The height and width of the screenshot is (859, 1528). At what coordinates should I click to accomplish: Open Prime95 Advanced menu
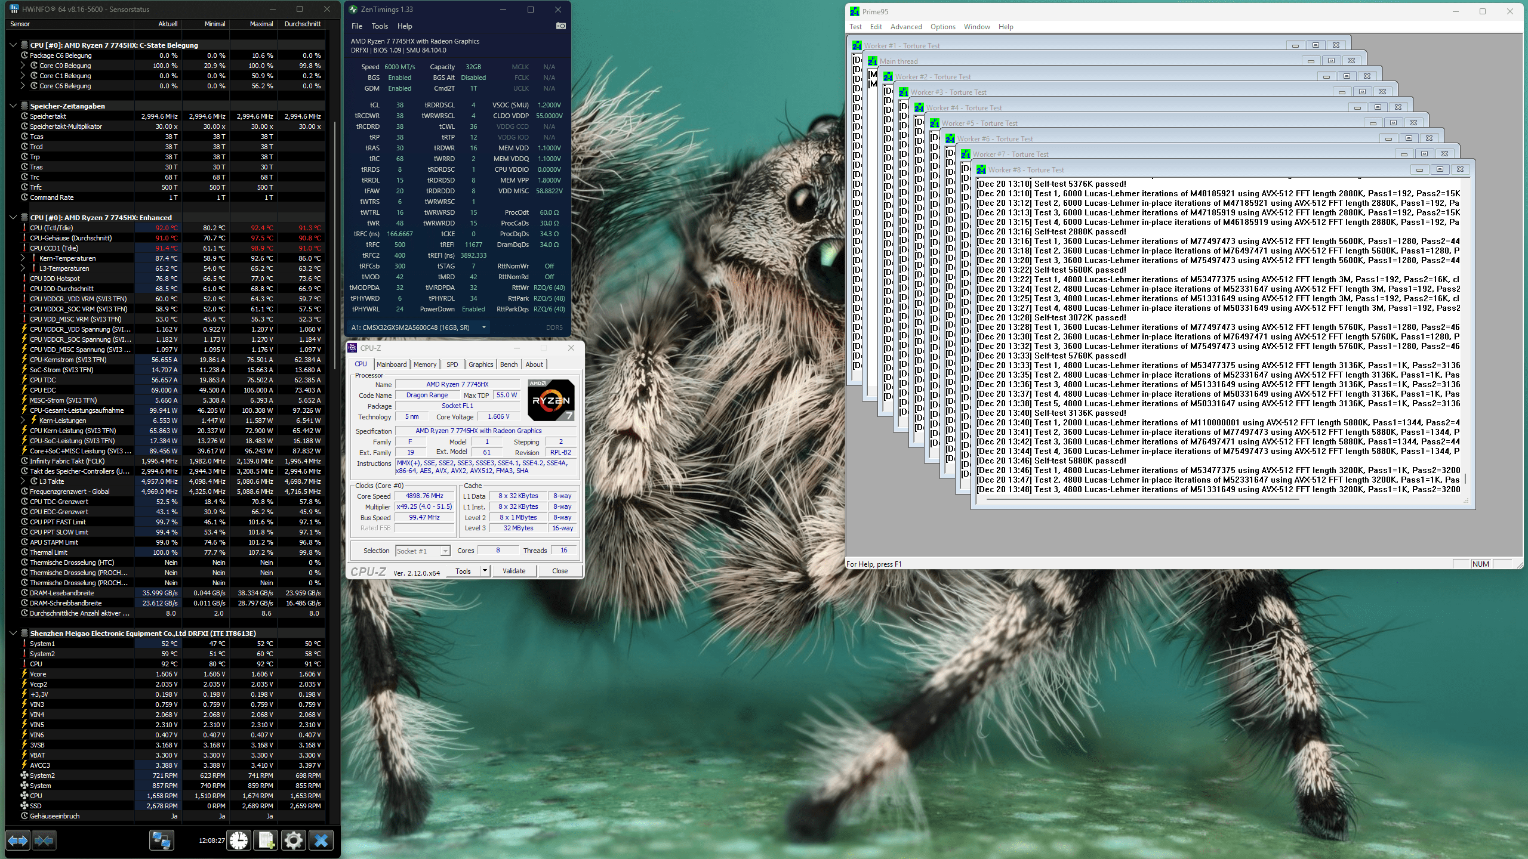click(x=906, y=27)
